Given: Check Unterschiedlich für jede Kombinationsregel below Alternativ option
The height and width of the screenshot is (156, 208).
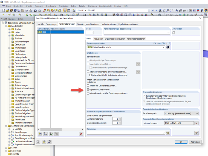Looking at the screenshot, I should click(91, 75).
